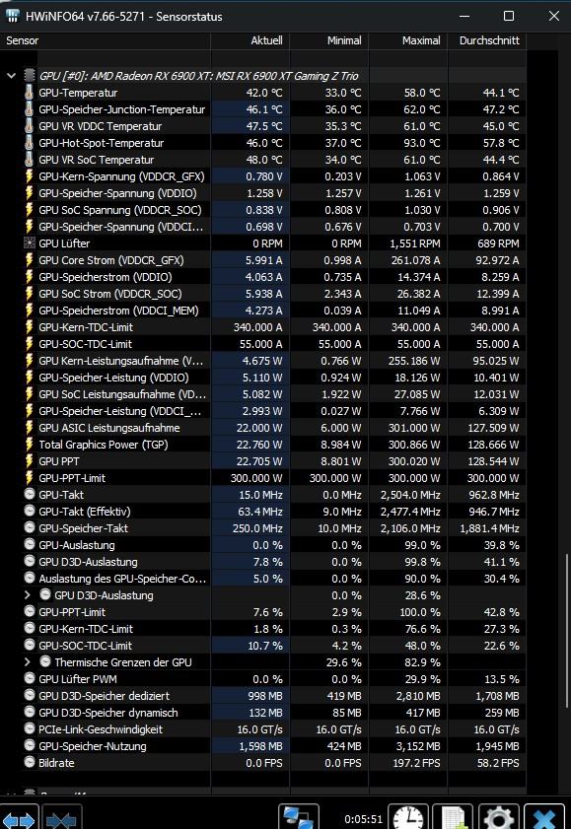The image size is (571, 829).
Task: Click the elapsed time 0:05:51 display
Action: click(363, 819)
